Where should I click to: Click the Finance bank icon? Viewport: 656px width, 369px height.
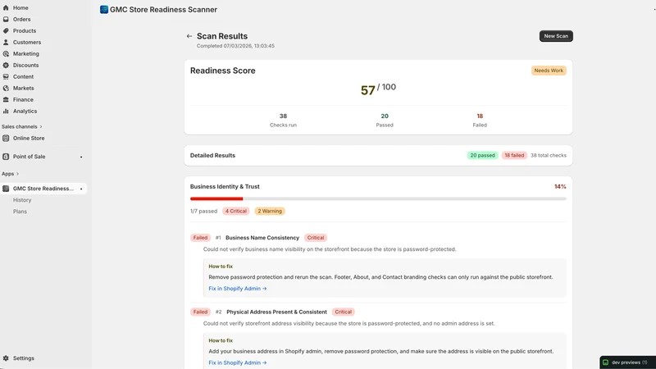(6, 99)
